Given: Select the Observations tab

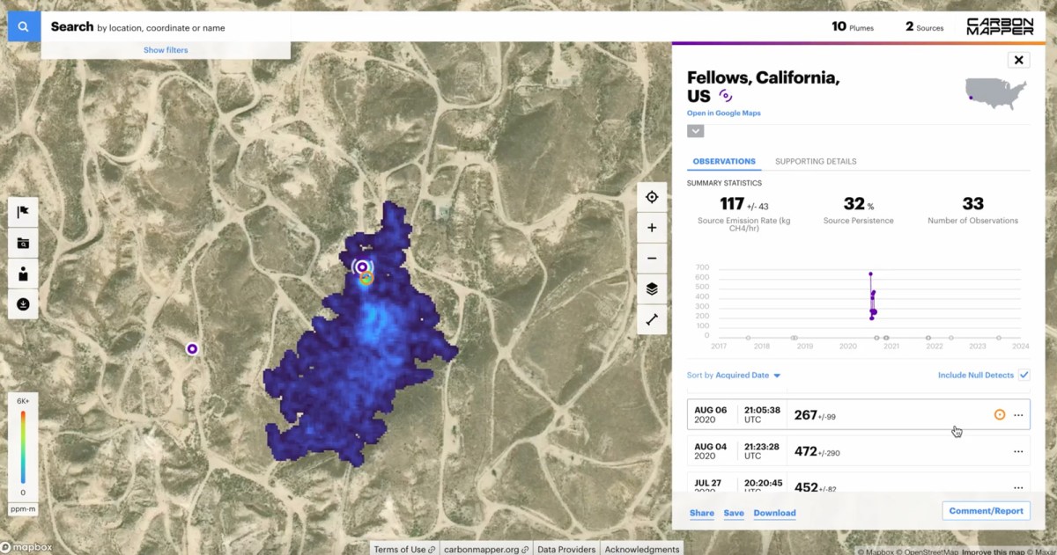Looking at the screenshot, I should 724,162.
